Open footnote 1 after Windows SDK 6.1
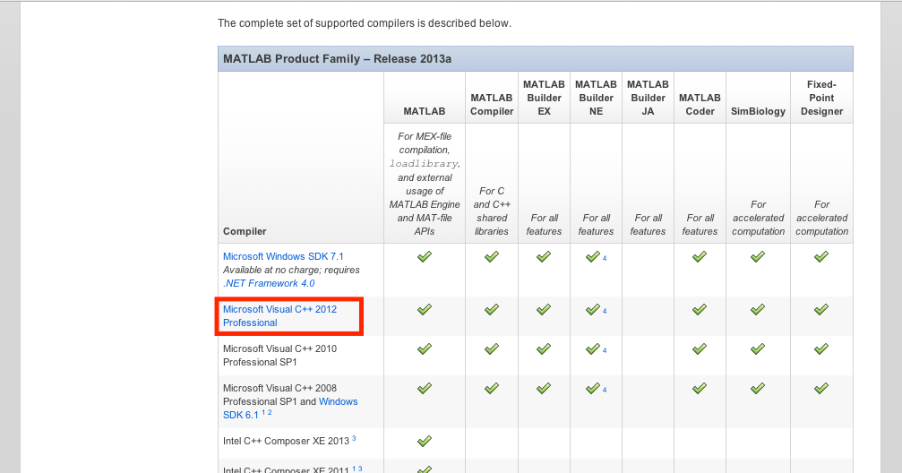Screen dimensions: 902x473 pos(263,413)
